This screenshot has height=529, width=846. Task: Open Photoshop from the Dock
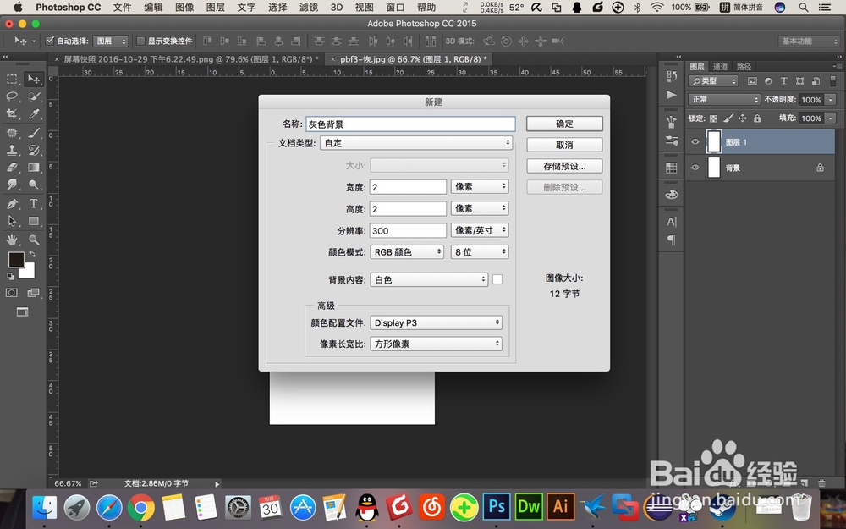(497, 507)
